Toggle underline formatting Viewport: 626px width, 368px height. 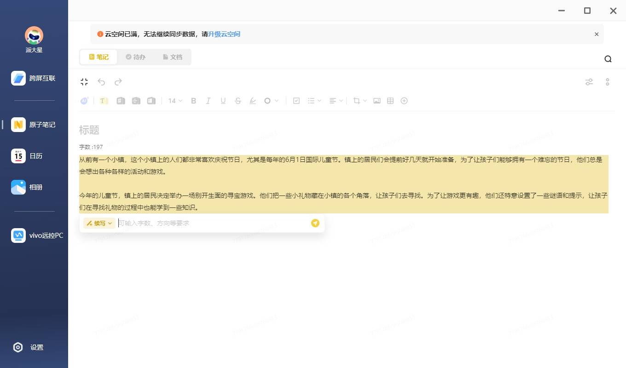point(223,101)
